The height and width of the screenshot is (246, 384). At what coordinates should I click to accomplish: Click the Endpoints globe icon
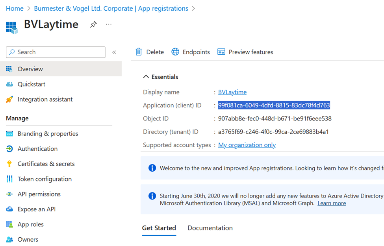[x=175, y=52]
